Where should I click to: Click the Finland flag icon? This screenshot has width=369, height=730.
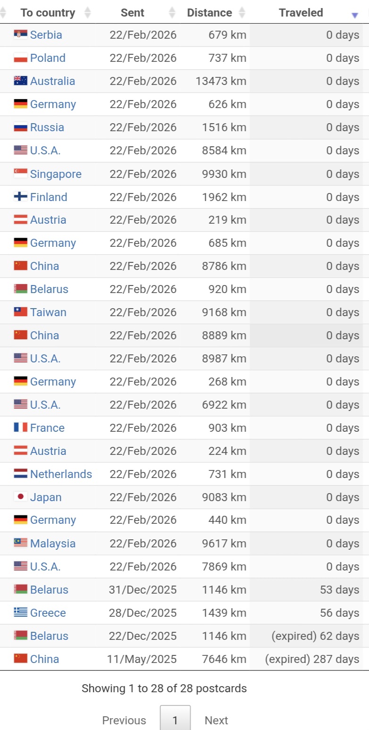(20, 197)
